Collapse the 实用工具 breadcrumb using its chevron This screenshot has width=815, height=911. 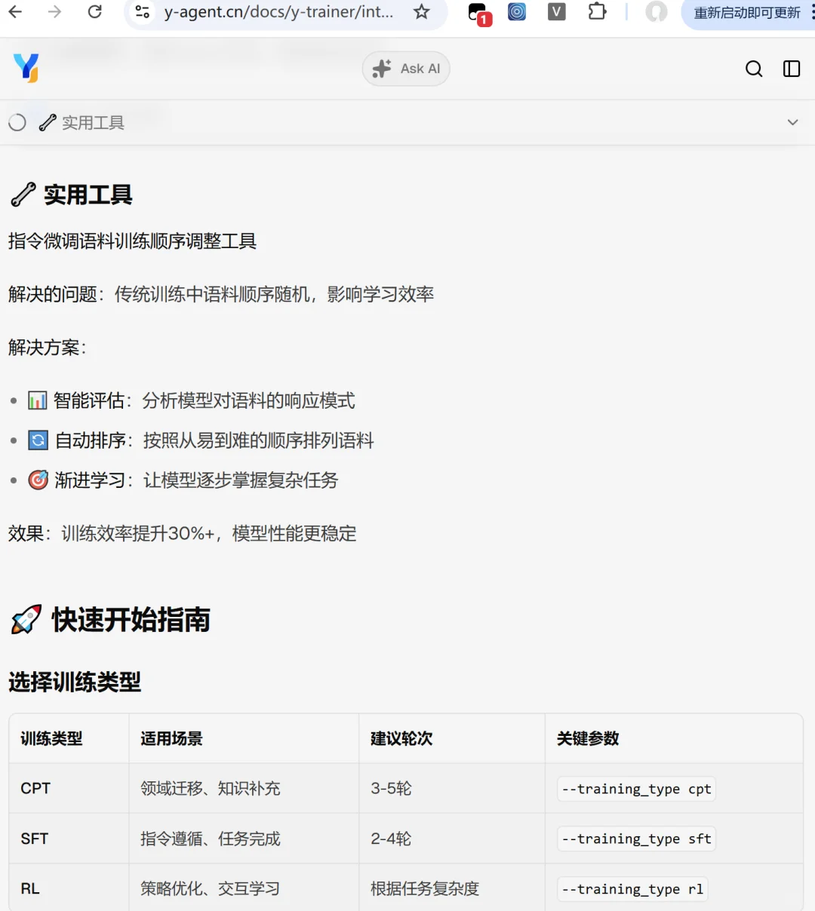(x=792, y=121)
